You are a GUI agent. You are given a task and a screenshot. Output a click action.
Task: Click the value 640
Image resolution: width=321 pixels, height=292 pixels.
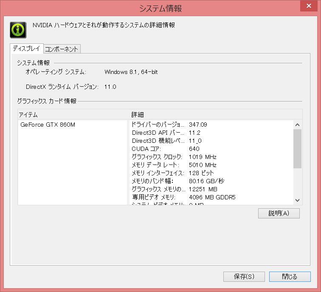[x=194, y=149]
